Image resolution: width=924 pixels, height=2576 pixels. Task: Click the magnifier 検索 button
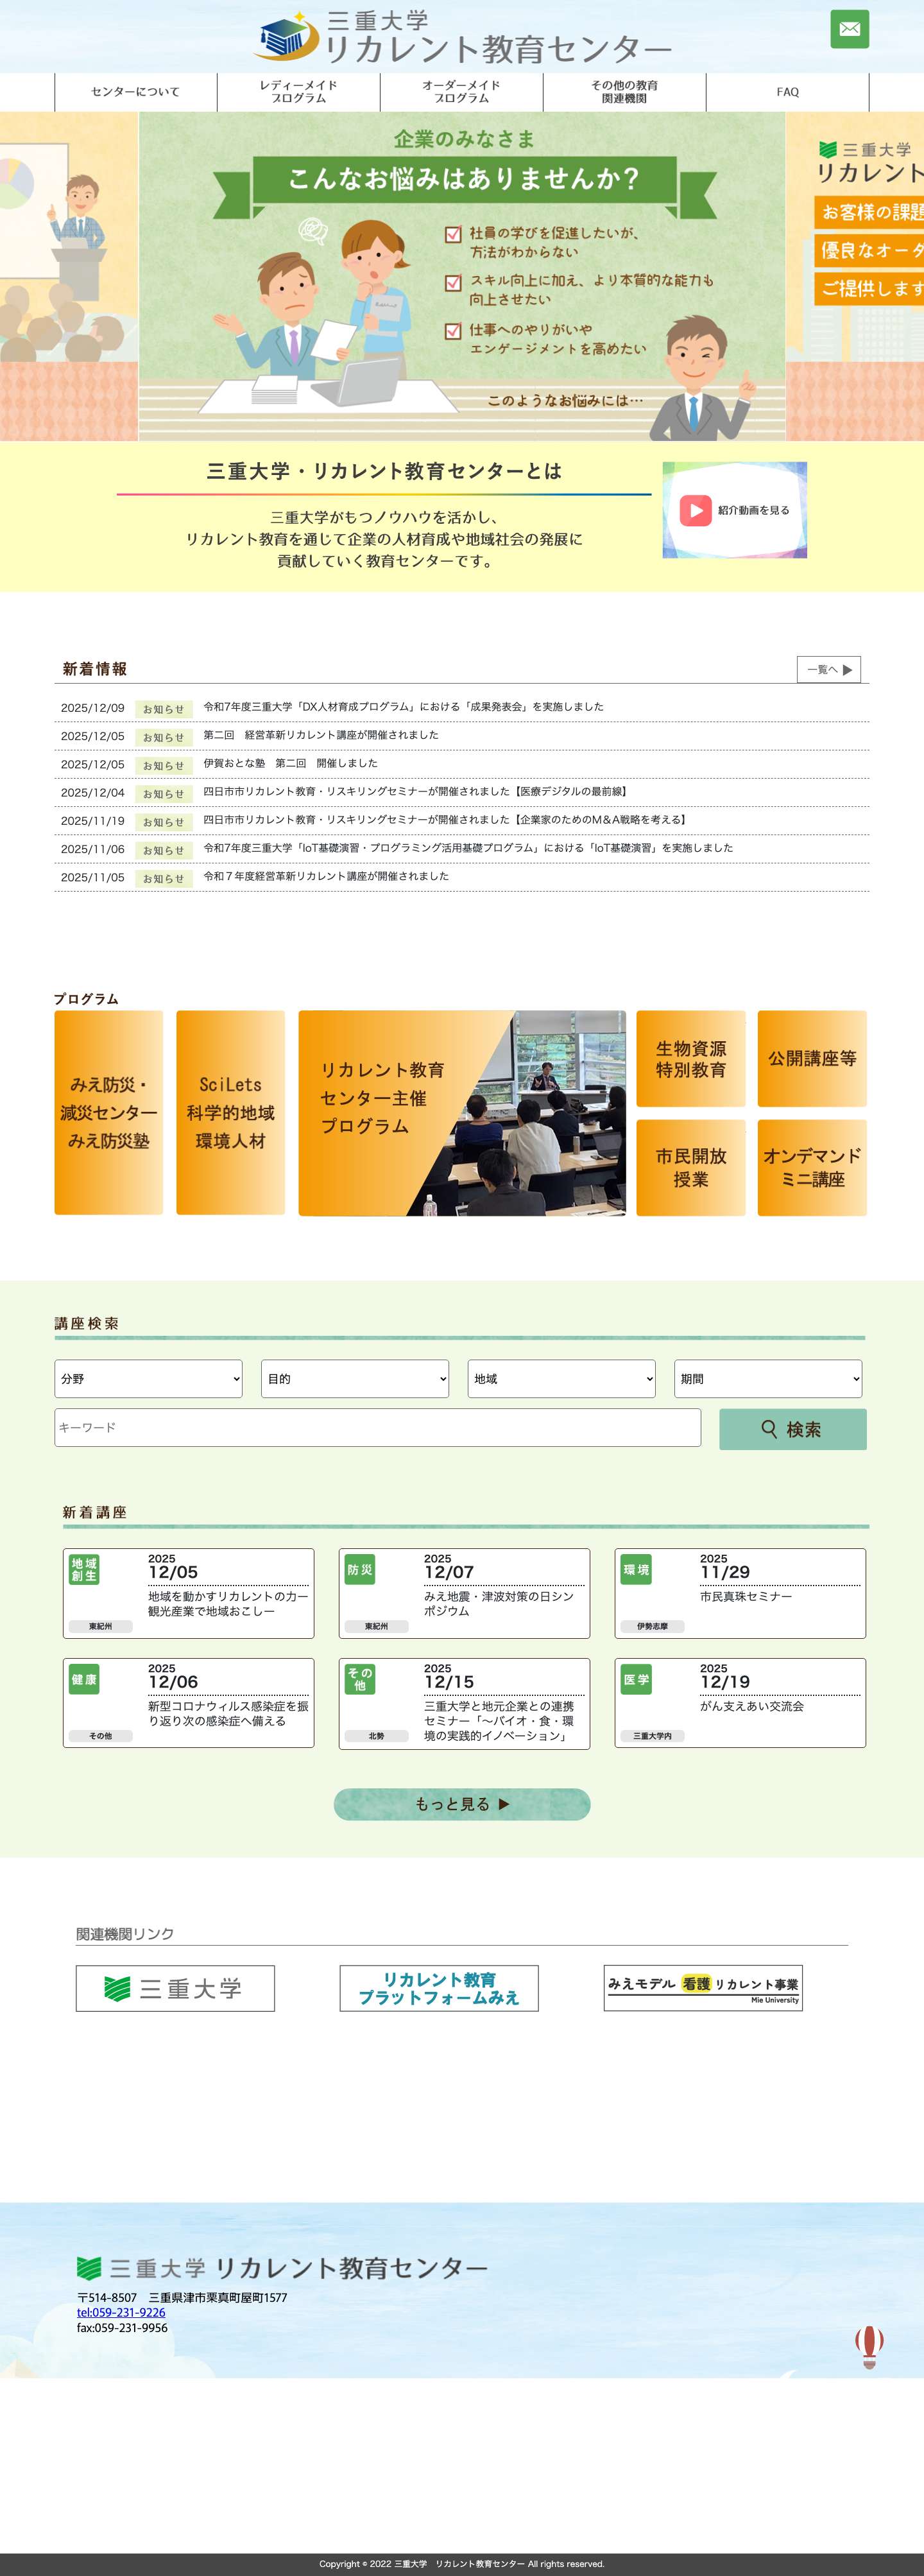tap(793, 1429)
